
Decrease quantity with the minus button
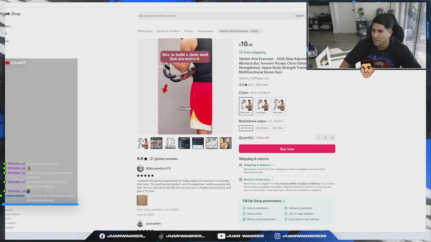click(x=318, y=138)
